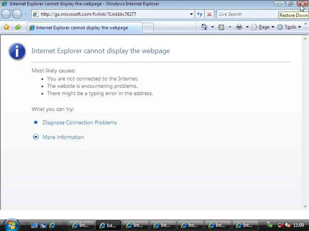
Task: Click the blue info icon on page
Action: (17, 51)
